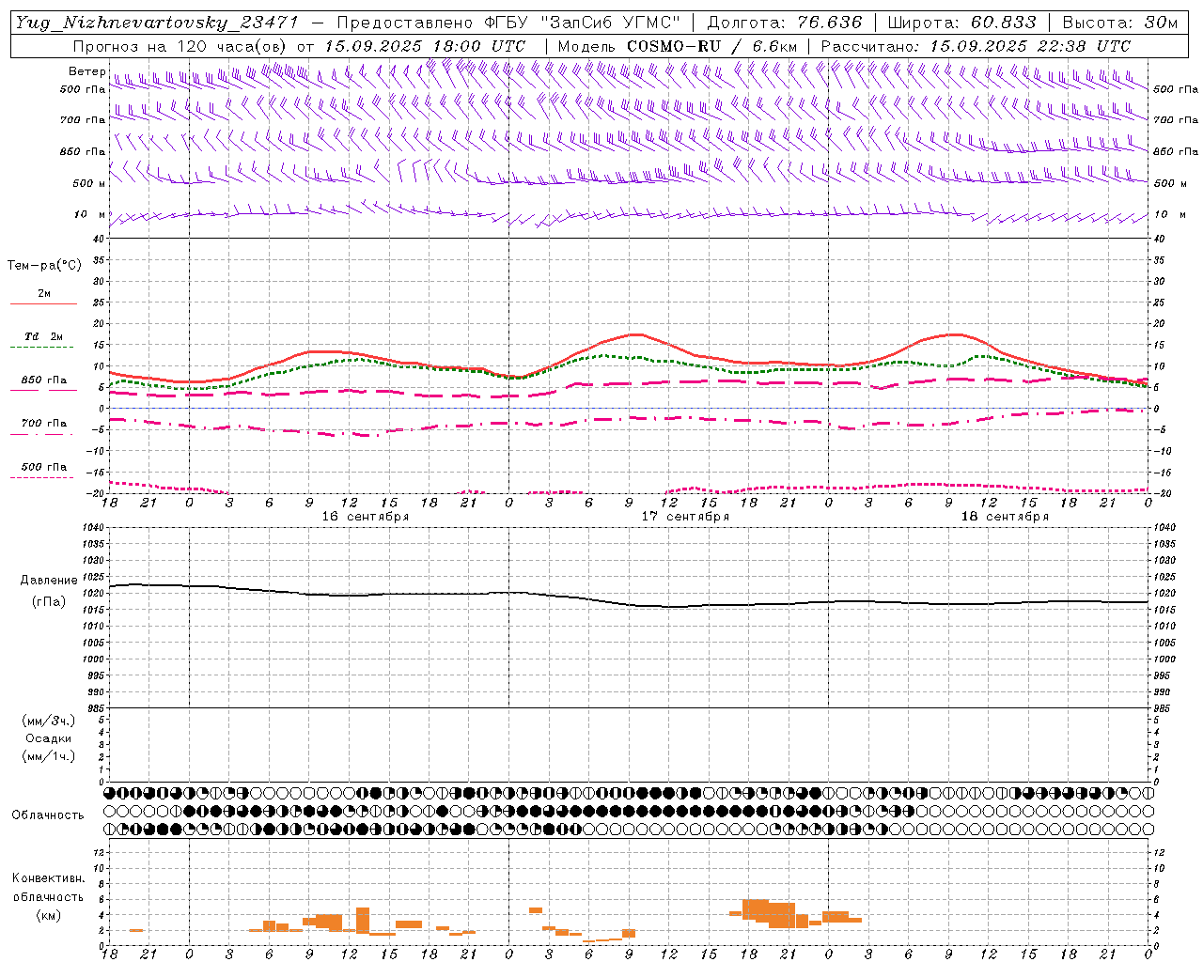The image size is (1203, 962).
Task: Click the 850 гПа temperature legend entry
Action: pos(44,380)
